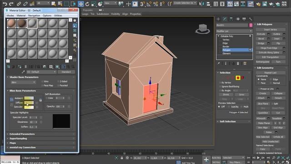This screenshot has height=164, width=291.
Task: Select the Vertex sub-object in modifier stack
Action: (x=226, y=40)
